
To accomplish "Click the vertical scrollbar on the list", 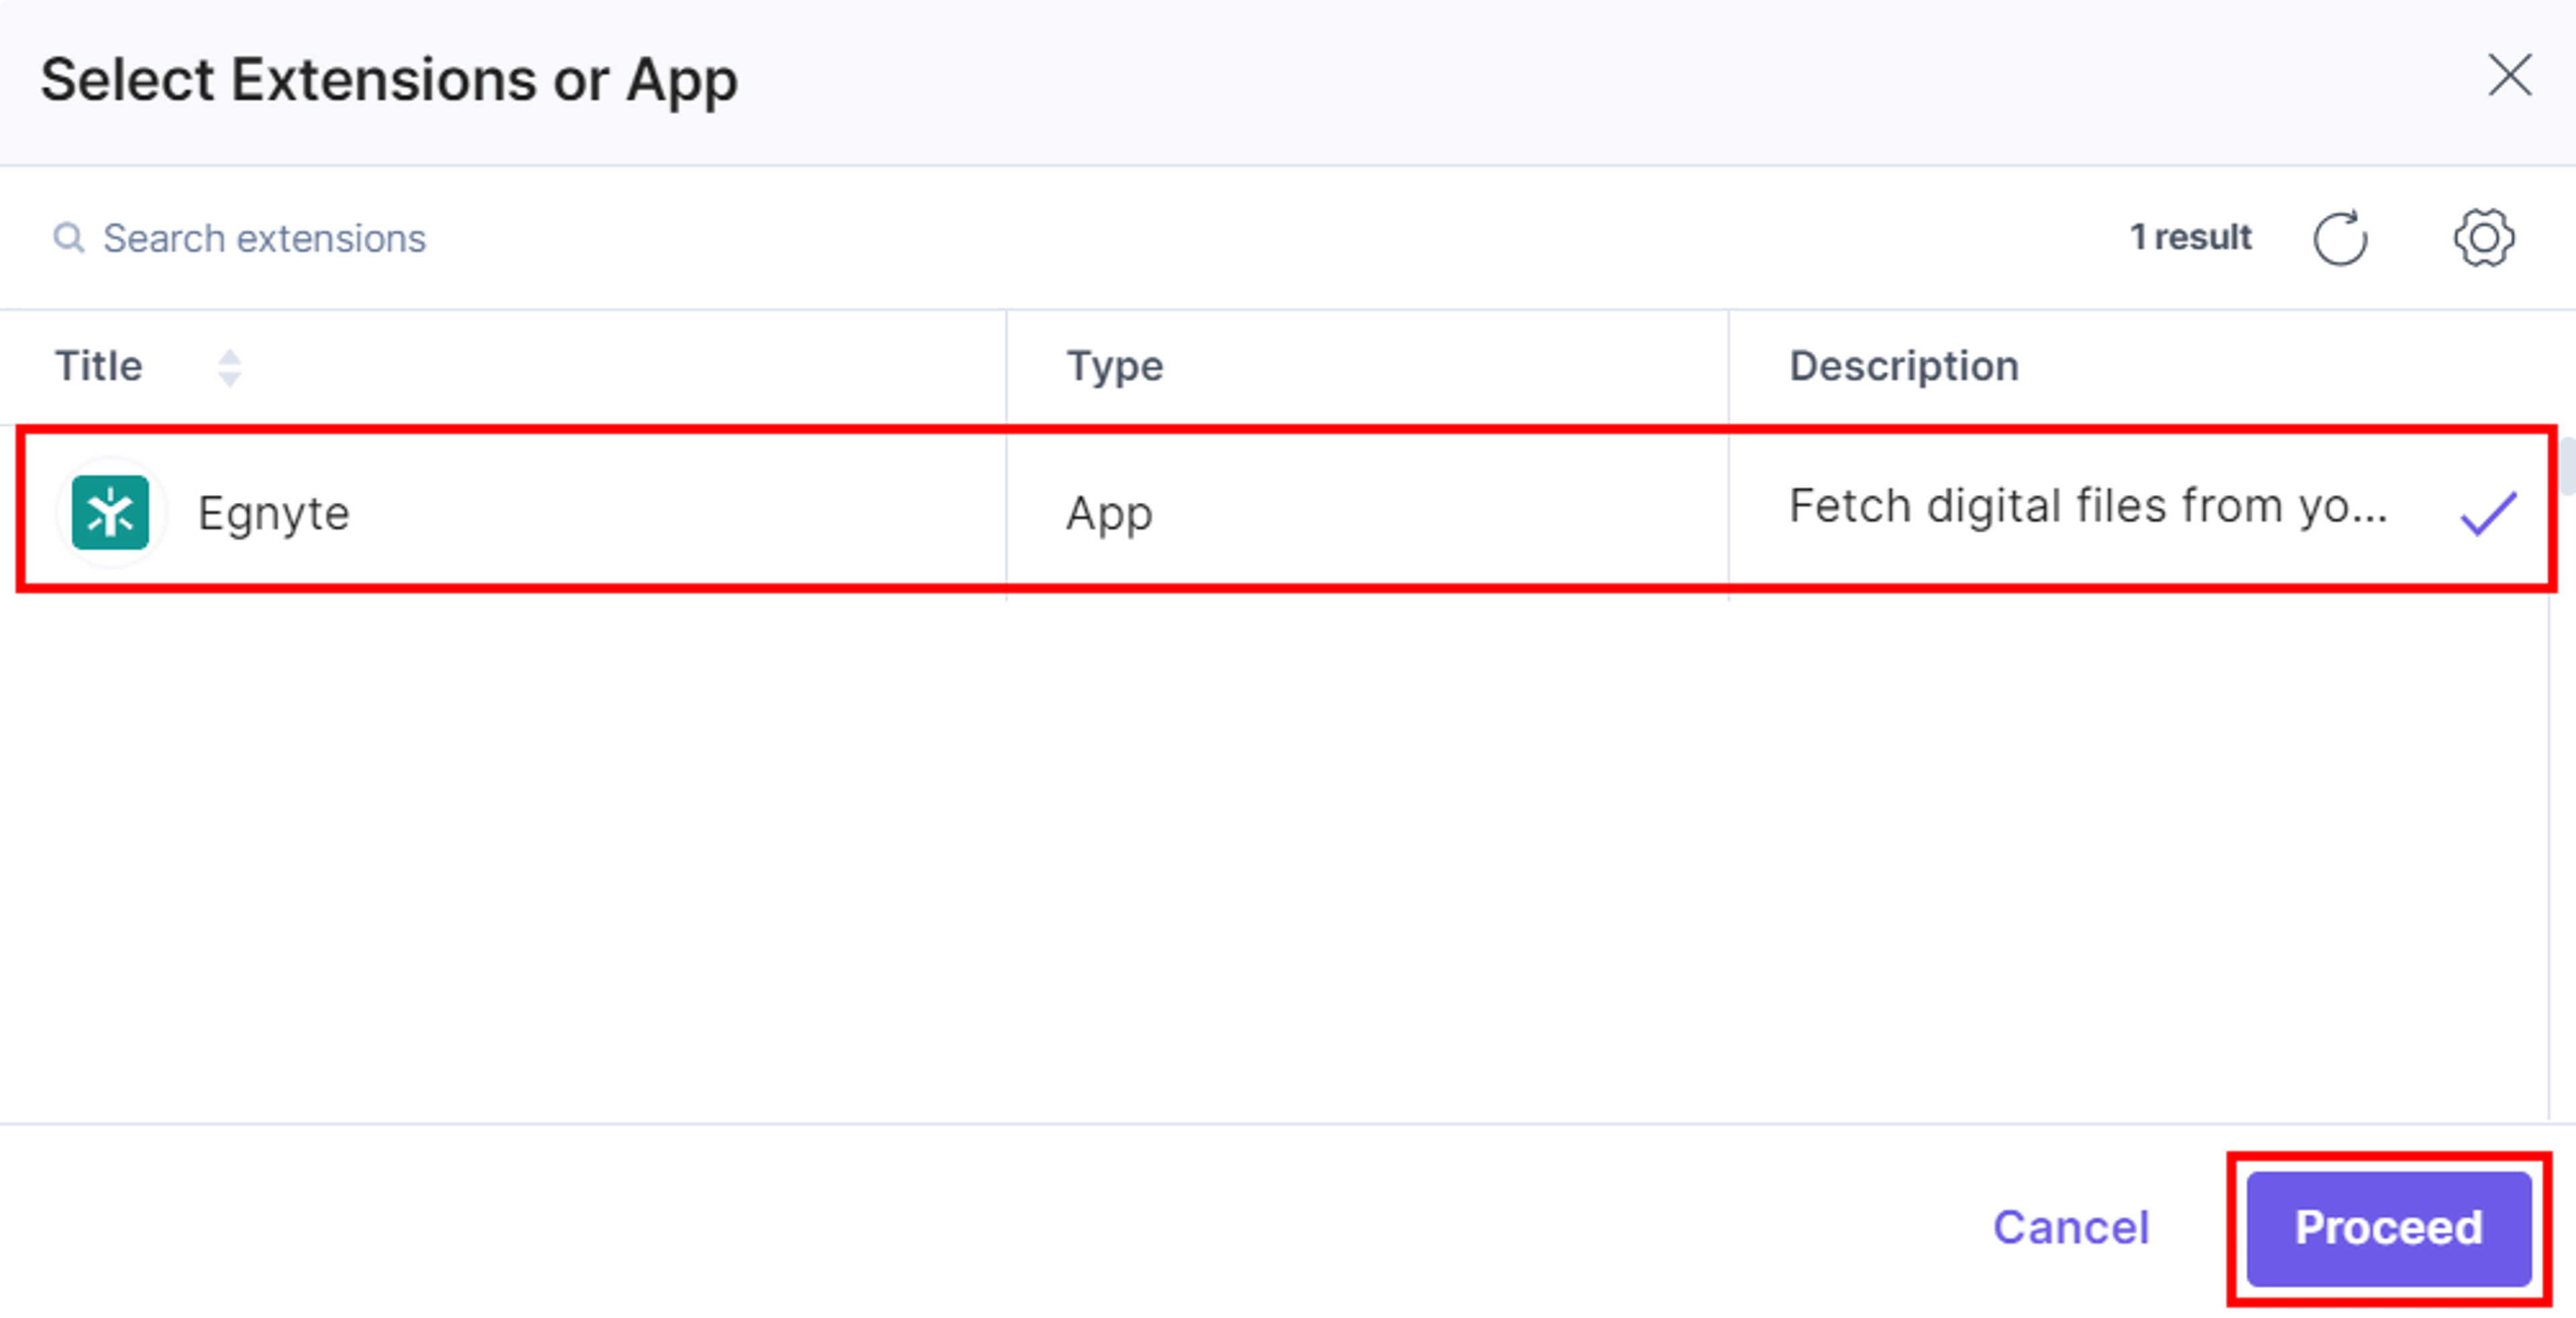I will coord(2567,466).
